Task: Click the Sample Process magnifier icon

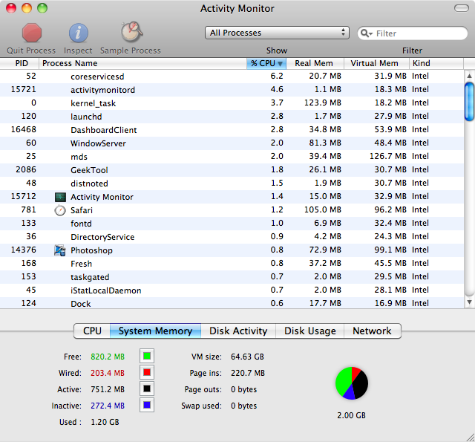Action: (132, 32)
